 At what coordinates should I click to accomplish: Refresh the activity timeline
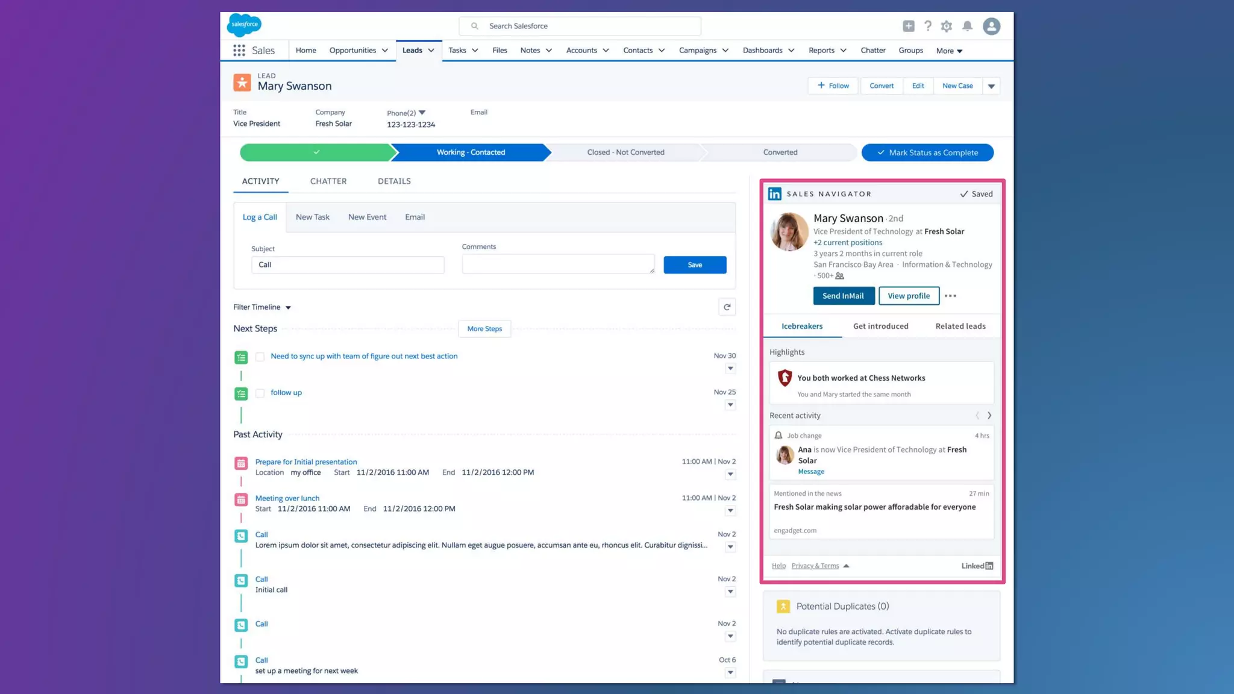[727, 307]
